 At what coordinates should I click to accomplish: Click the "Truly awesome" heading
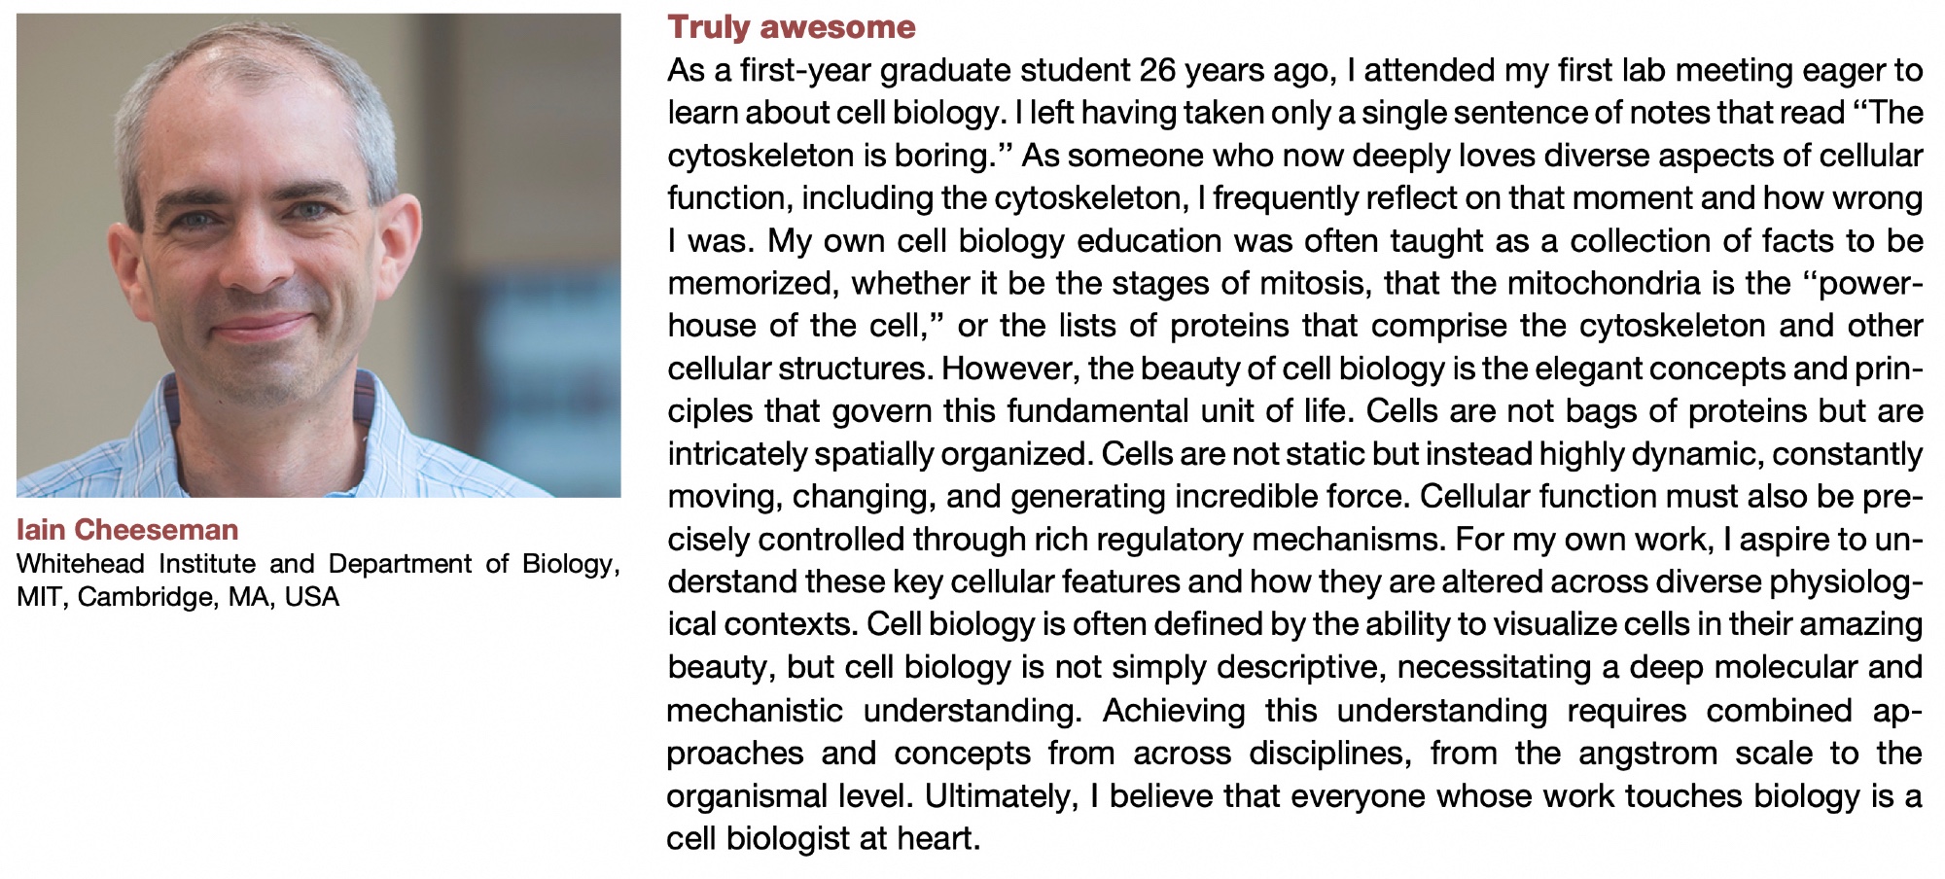tap(791, 27)
